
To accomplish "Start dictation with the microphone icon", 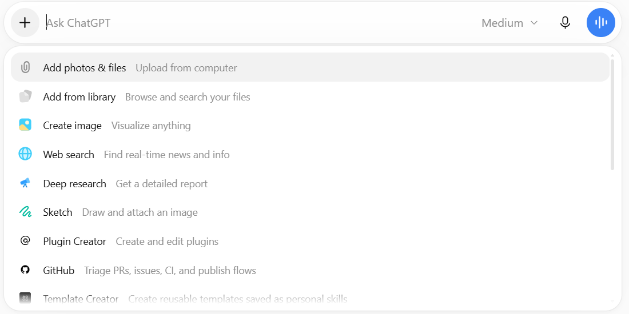I will coord(565,23).
